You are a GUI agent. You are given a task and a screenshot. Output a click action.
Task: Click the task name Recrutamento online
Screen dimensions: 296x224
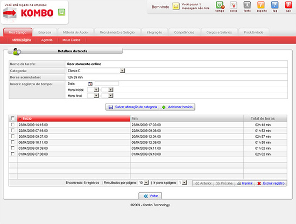(84, 64)
